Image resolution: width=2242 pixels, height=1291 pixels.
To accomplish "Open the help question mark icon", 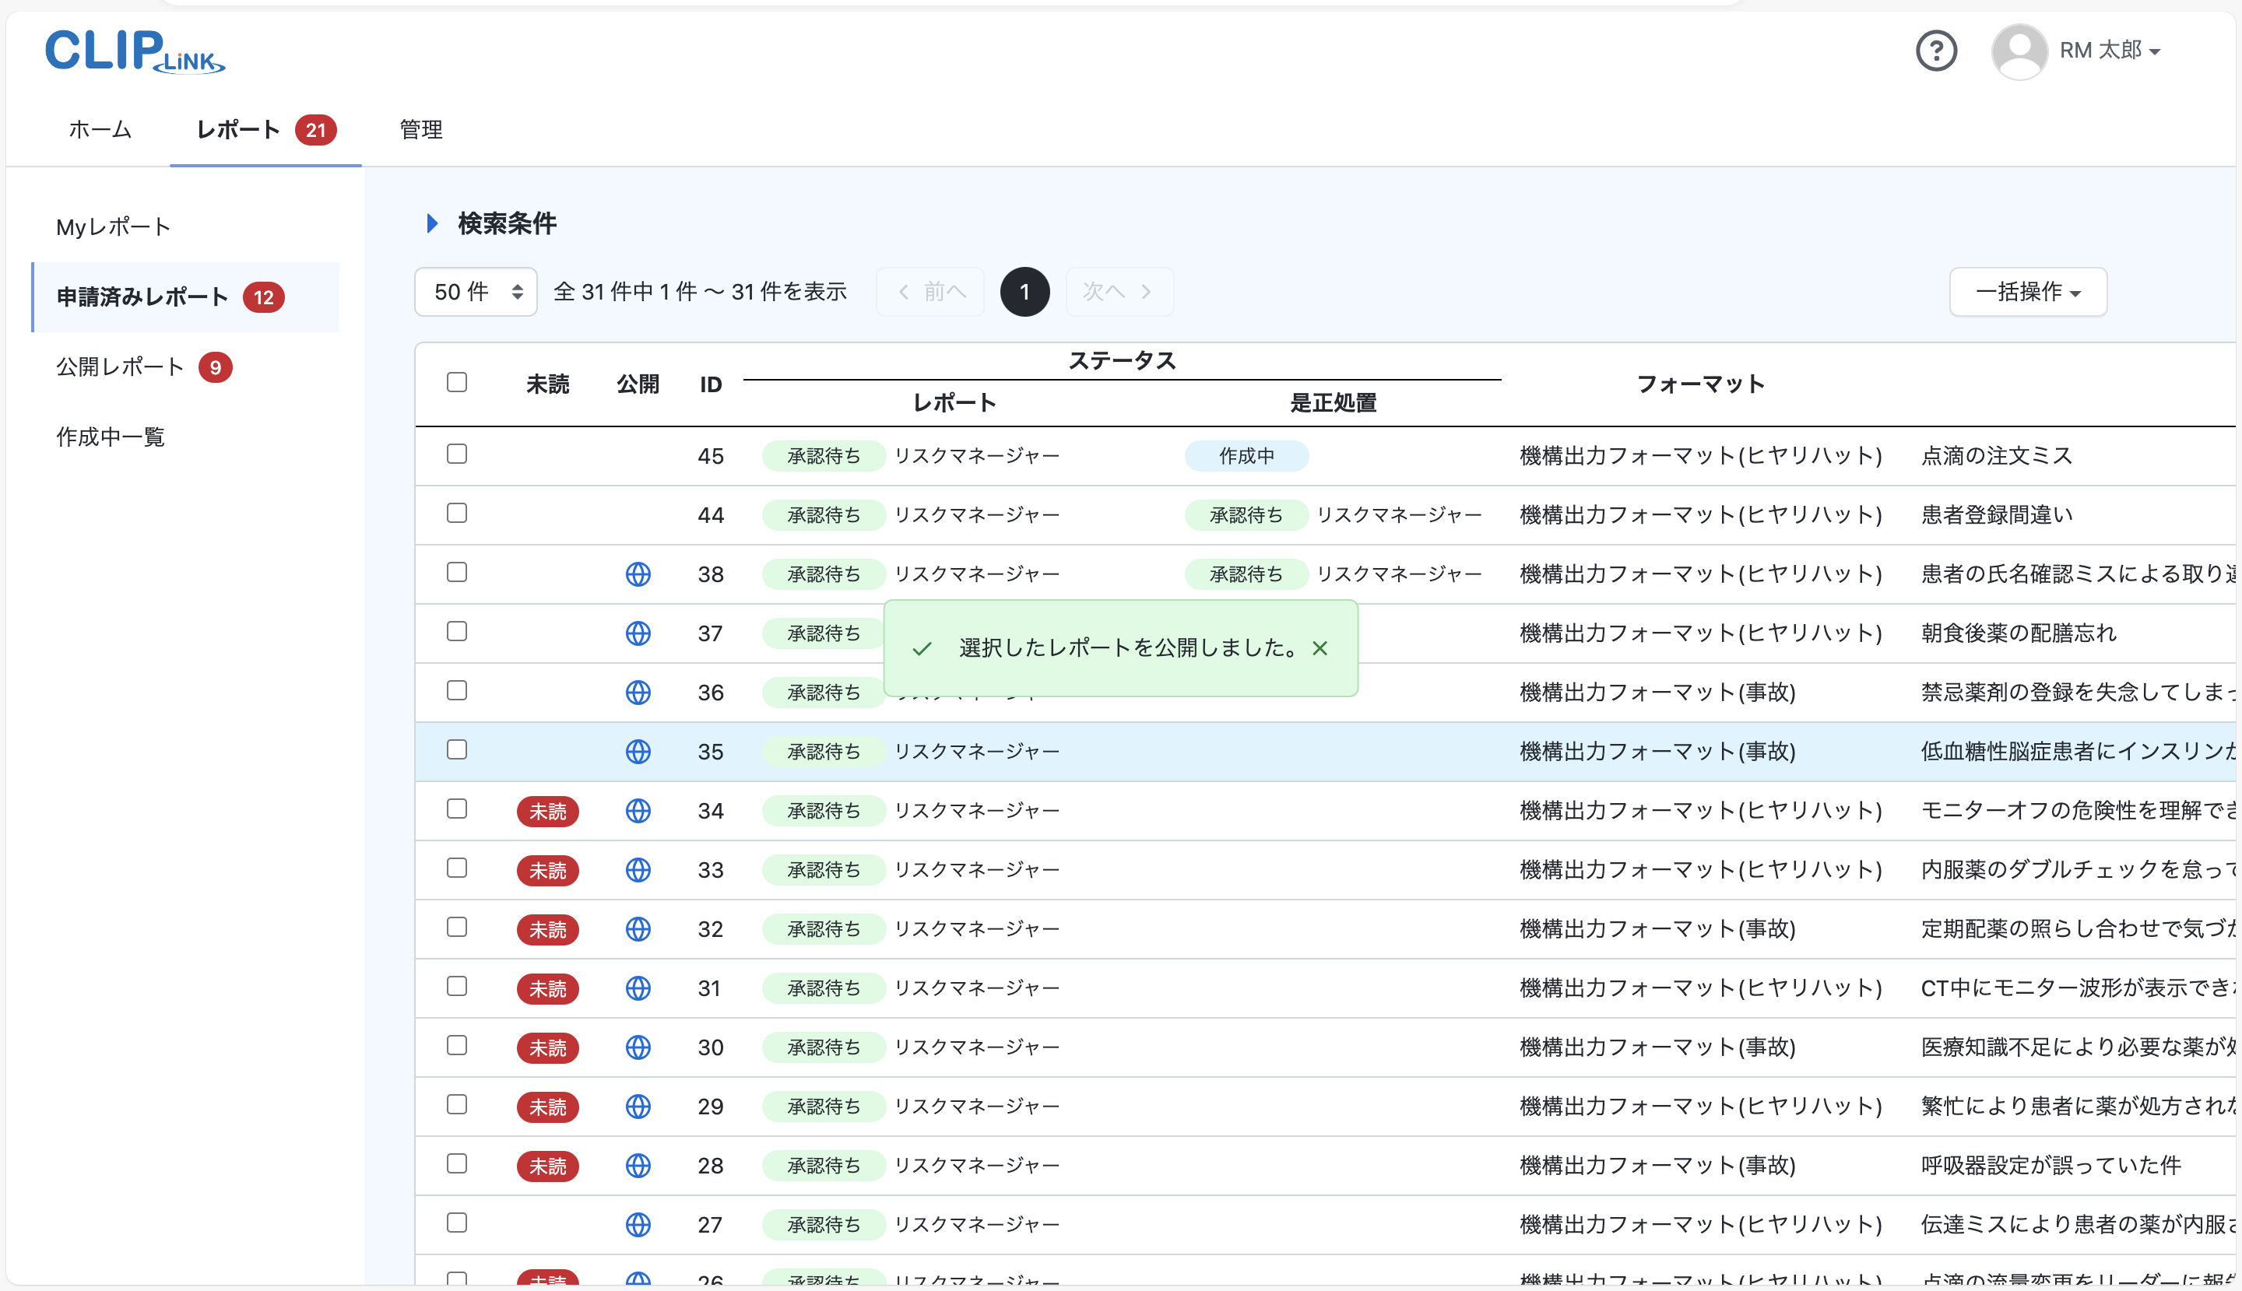I will pos(1937,51).
